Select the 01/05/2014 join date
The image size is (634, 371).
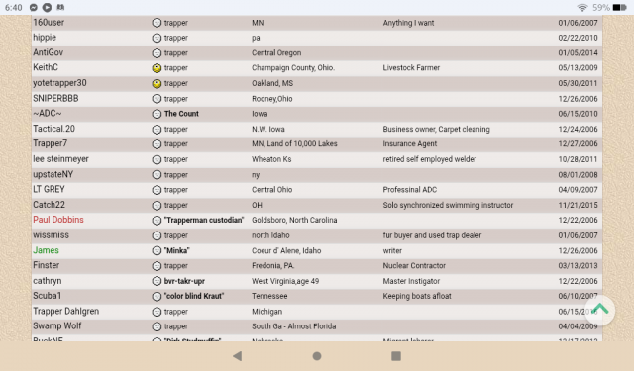tap(578, 52)
